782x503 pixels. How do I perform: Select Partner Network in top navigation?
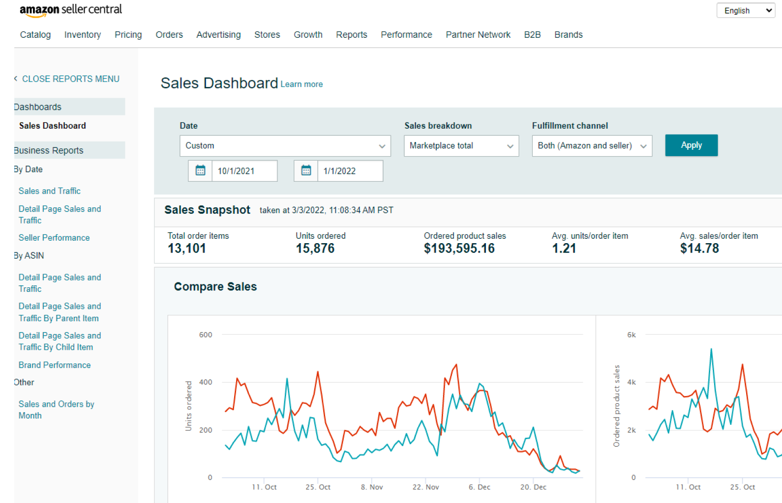tap(478, 35)
